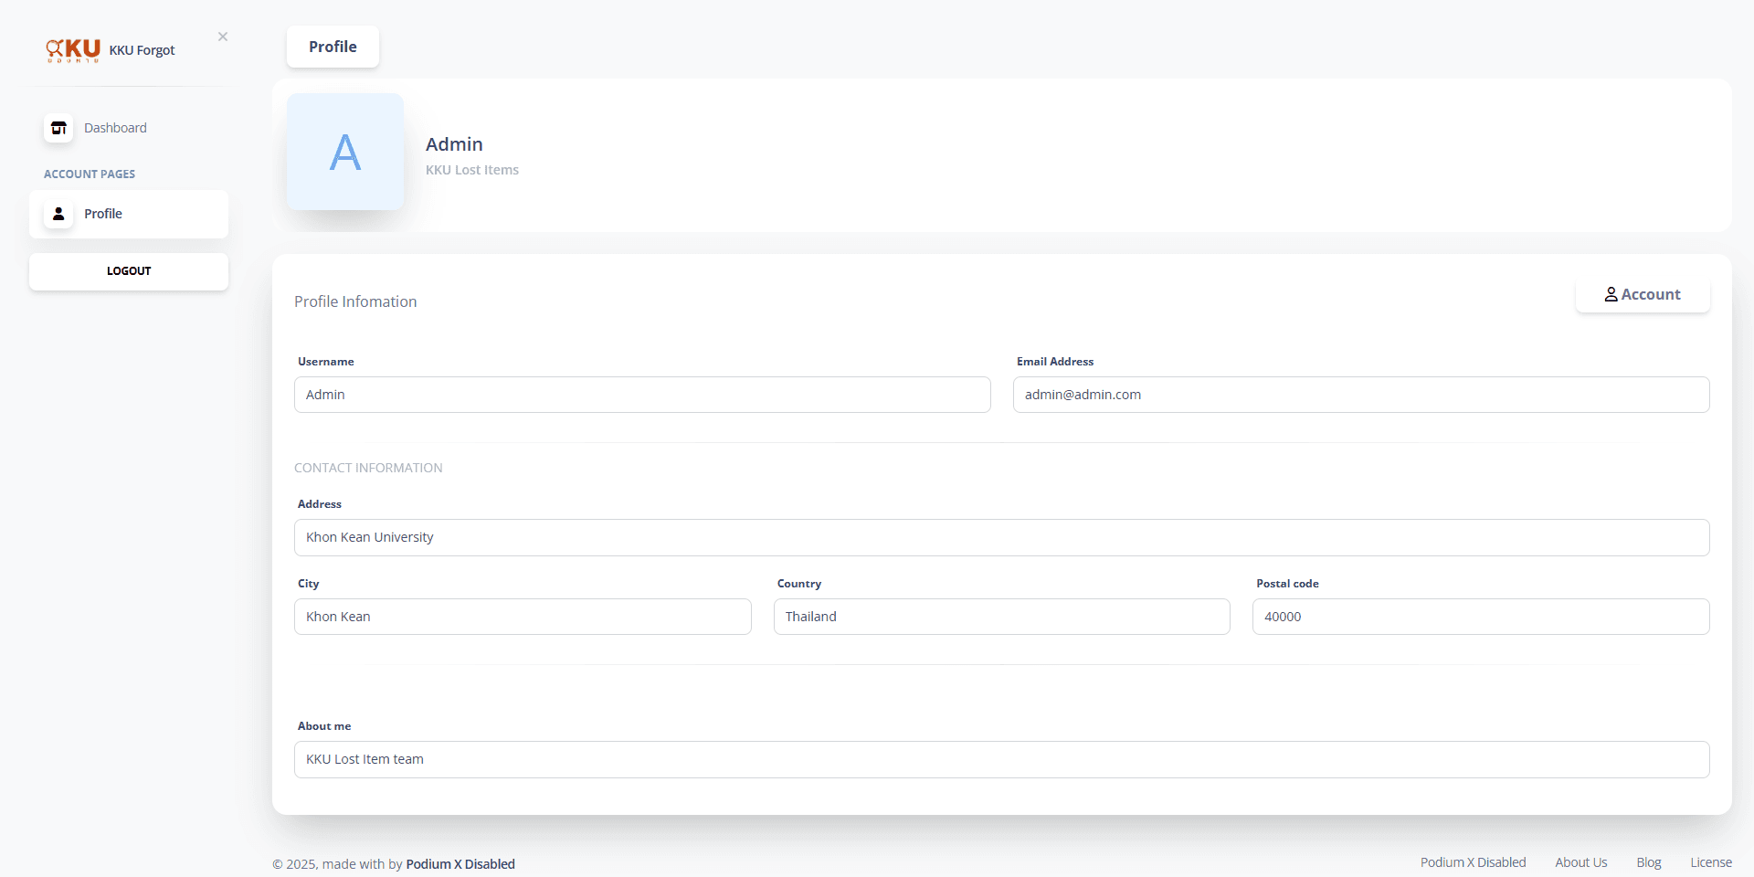Click the KKU logo in sidebar
Screen dimensions: 1754x877
[73, 49]
